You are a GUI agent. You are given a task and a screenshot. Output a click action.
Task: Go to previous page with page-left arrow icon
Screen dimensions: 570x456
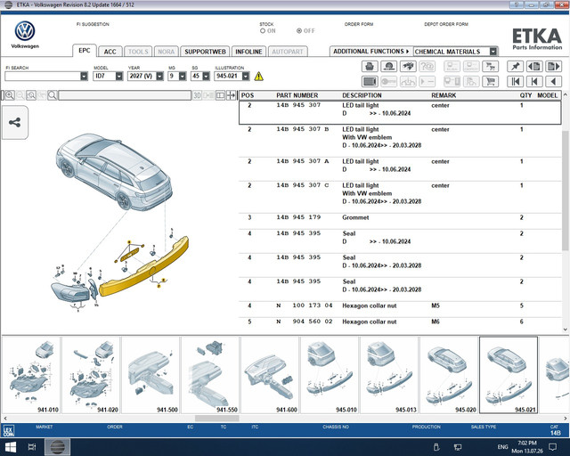534,67
